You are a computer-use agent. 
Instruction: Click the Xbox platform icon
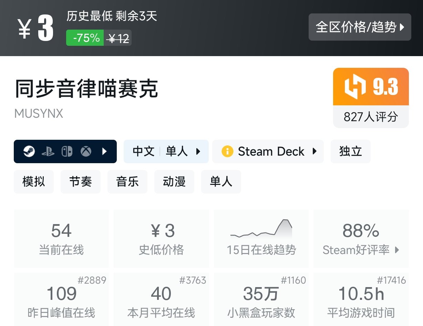click(x=86, y=151)
